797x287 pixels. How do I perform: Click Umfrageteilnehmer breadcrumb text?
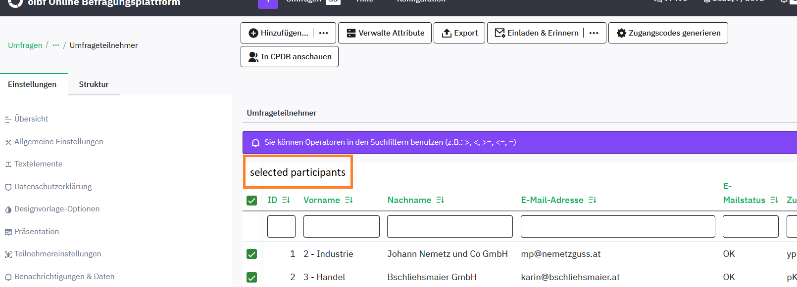103,45
